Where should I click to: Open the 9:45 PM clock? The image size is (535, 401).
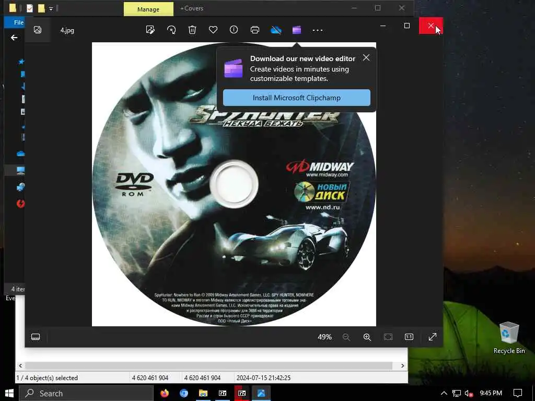491,393
